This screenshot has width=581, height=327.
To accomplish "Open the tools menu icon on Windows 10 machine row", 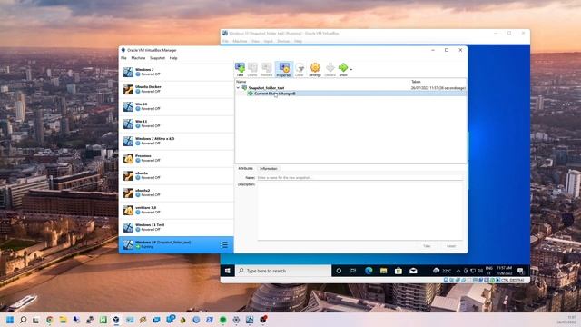I will pyautogui.click(x=224, y=244).
